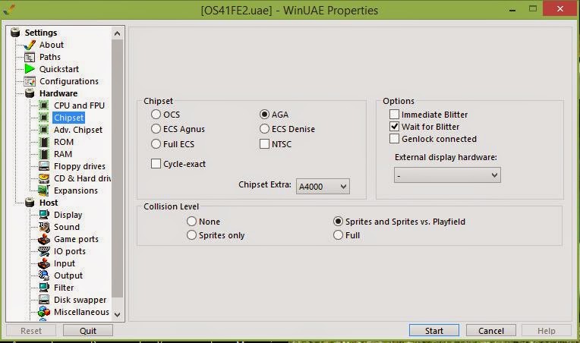Viewport: 580px width, 343px height.
Task: Click the Expansions card icon
Action: [x=44, y=190]
